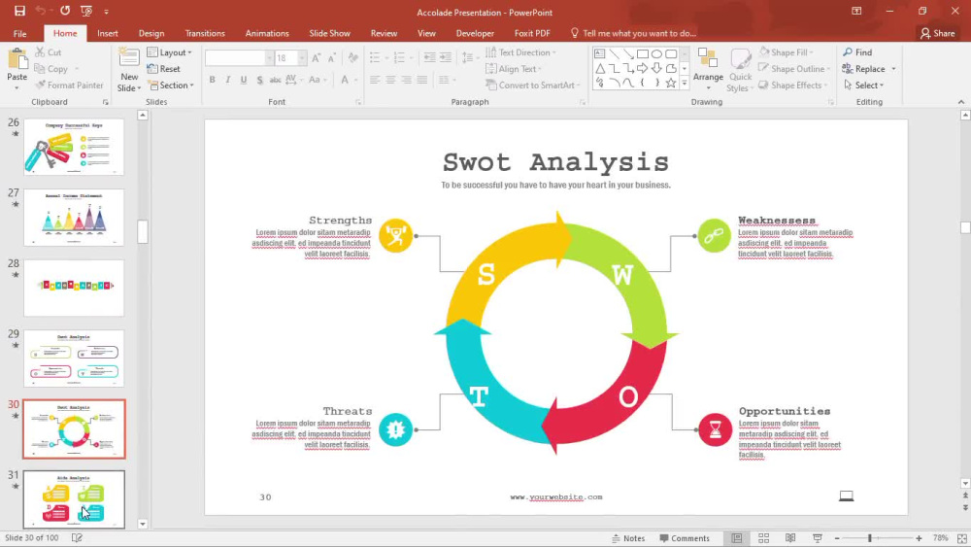The width and height of the screenshot is (971, 547).
Task: Switch to the Insert tab
Action: tap(107, 33)
